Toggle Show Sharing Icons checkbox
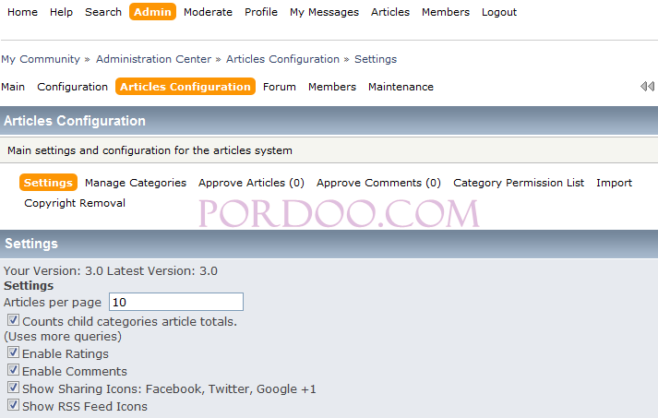The width and height of the screenshot is (658, 418). pos(13,388)
